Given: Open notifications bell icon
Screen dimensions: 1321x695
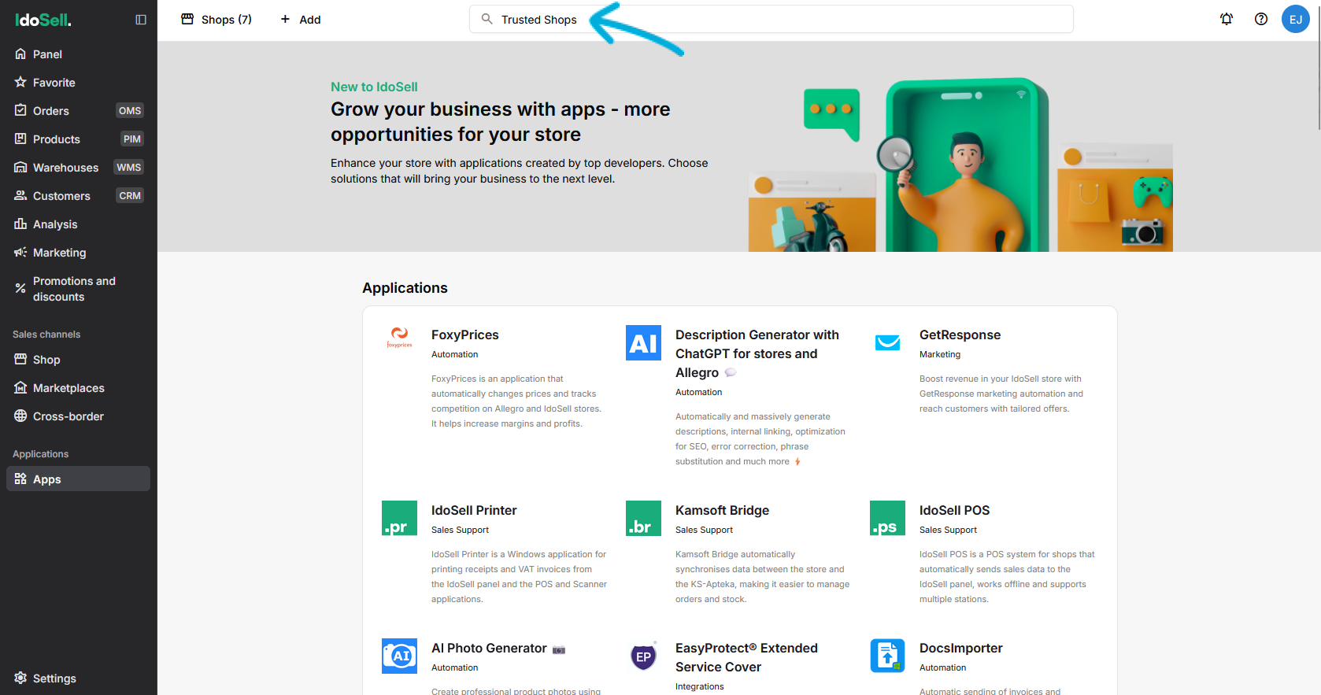Looking at the screenshot, I should click(1227, 19).
